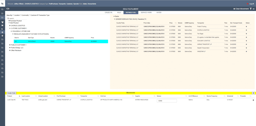This screenshot has height=126, width=256.
Task: Open the folder icon directly below W logo
Action: tap(2, 9)
